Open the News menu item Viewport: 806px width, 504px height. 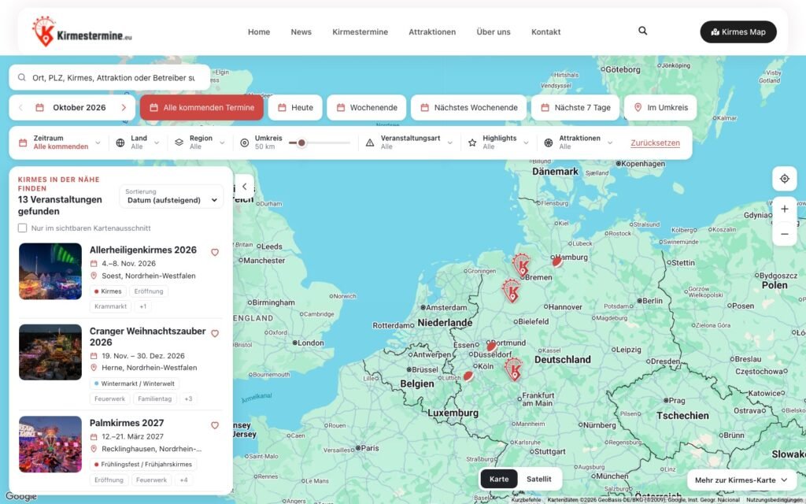(x=301, y=31)
